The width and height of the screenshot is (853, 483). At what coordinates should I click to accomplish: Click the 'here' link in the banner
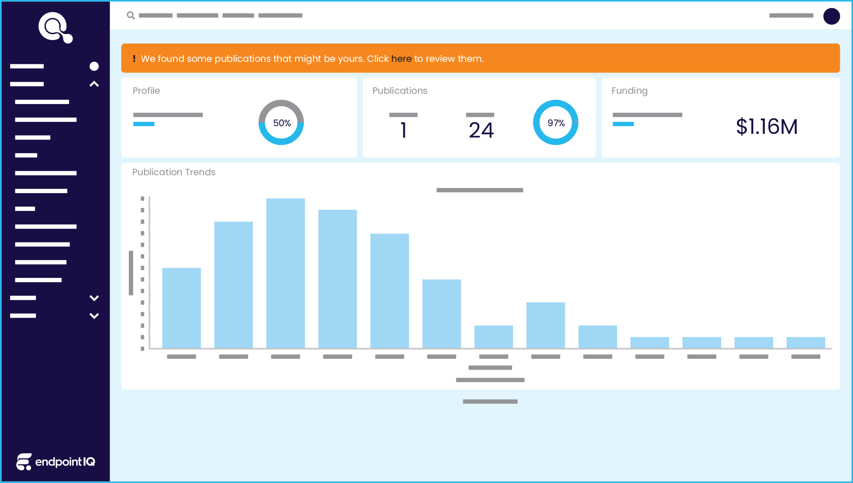401,59
